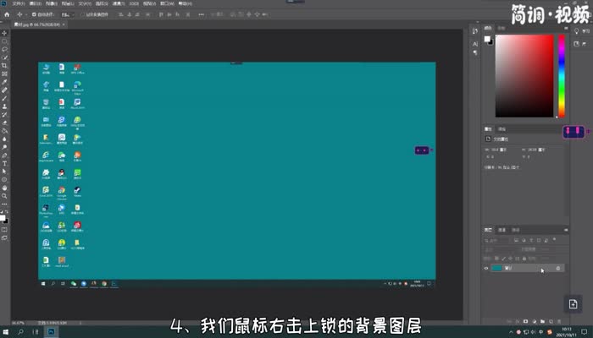Open the 滤镜 (Filter) menu
This screenshot has height=338, width=593.
tap(119, 3)
